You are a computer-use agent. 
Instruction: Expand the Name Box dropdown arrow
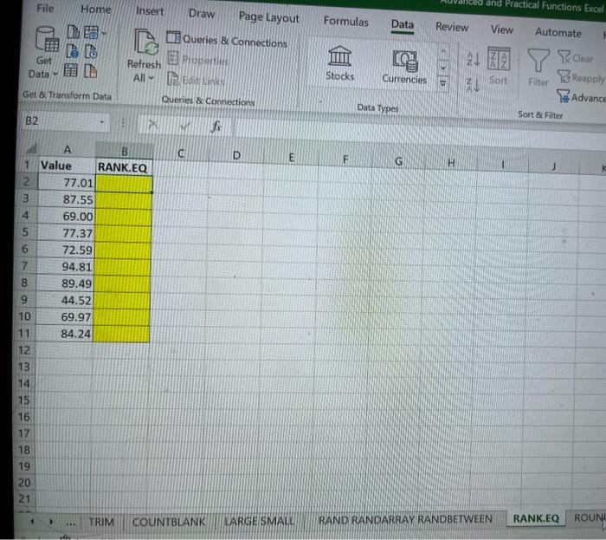pyautogui.click(x=102, y=122)
